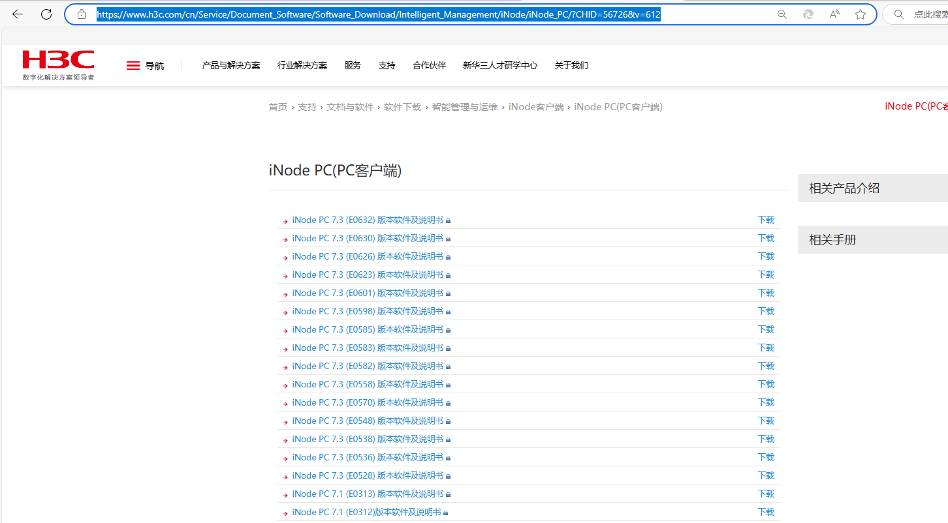Screen dimensions: 948x523
Task: Open the 产品与解决方案 menu
Action: click(231, 65)
